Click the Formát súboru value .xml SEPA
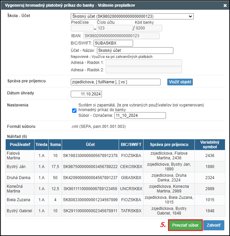Viewport: 230px width, 236px height. pos(98,127)
